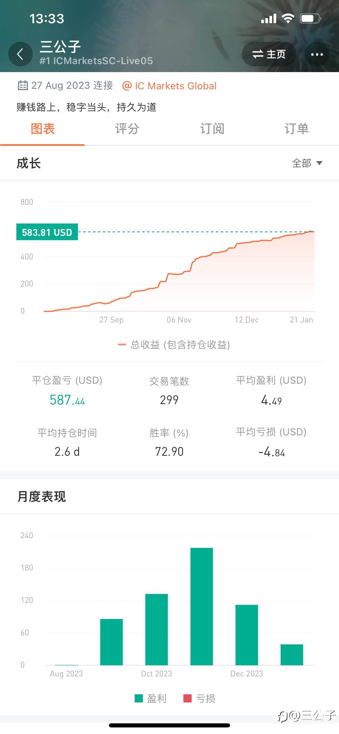Toggle the 亏损 red legend swatch
This screenshot has height=734, width=339.
[188, 699]
